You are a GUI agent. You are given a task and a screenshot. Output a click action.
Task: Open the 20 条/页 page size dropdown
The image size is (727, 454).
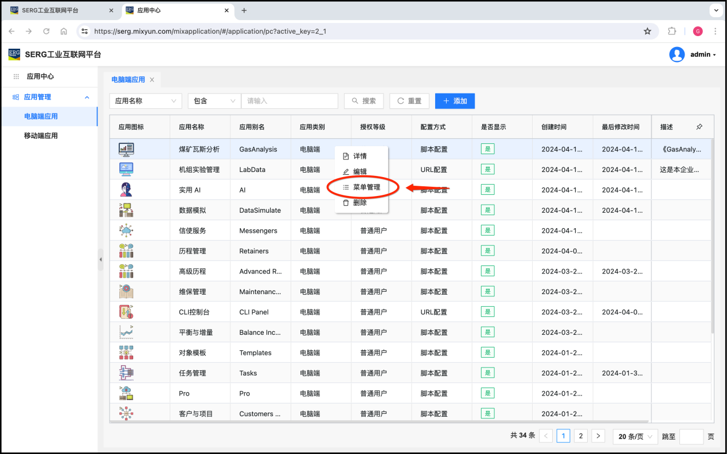(x=635, y=436)
